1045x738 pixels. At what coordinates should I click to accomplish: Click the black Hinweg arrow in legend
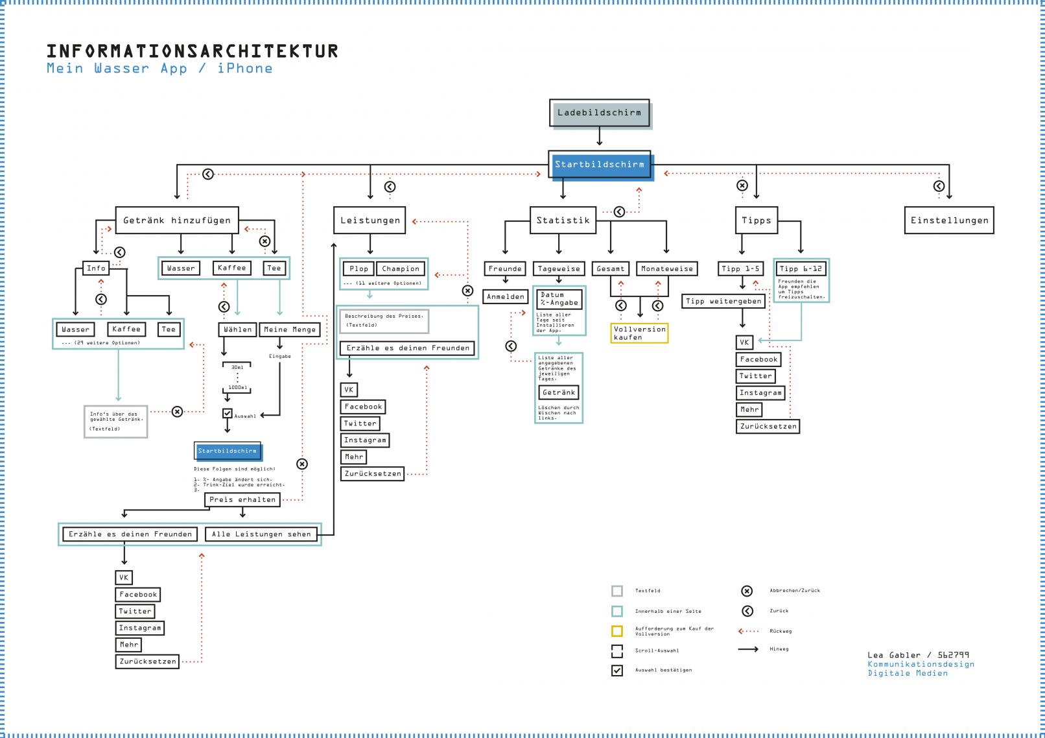748,649
